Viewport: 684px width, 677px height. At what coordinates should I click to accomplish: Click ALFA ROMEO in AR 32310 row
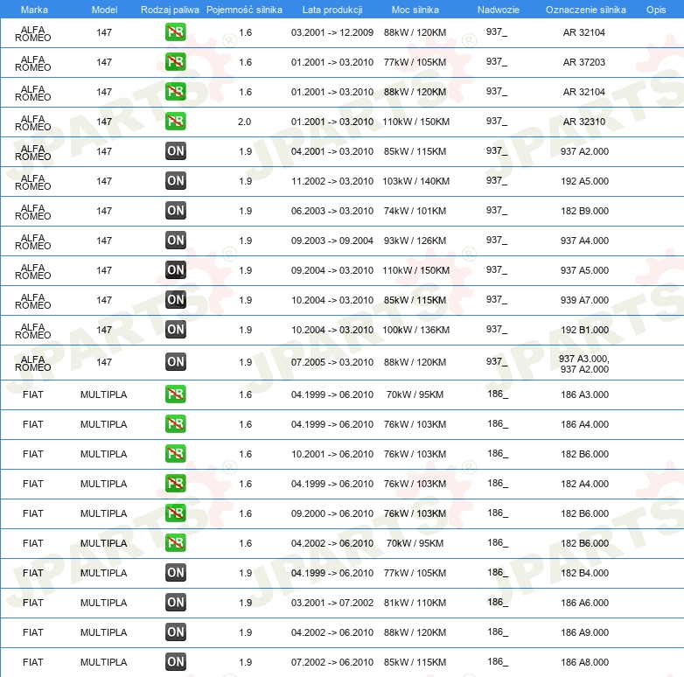tap(32, 122)
